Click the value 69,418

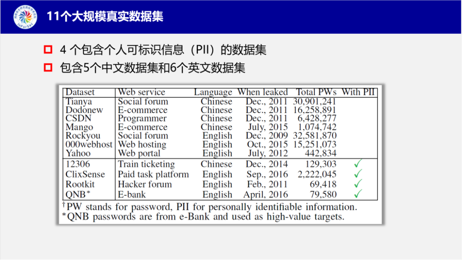pos(323,185)
